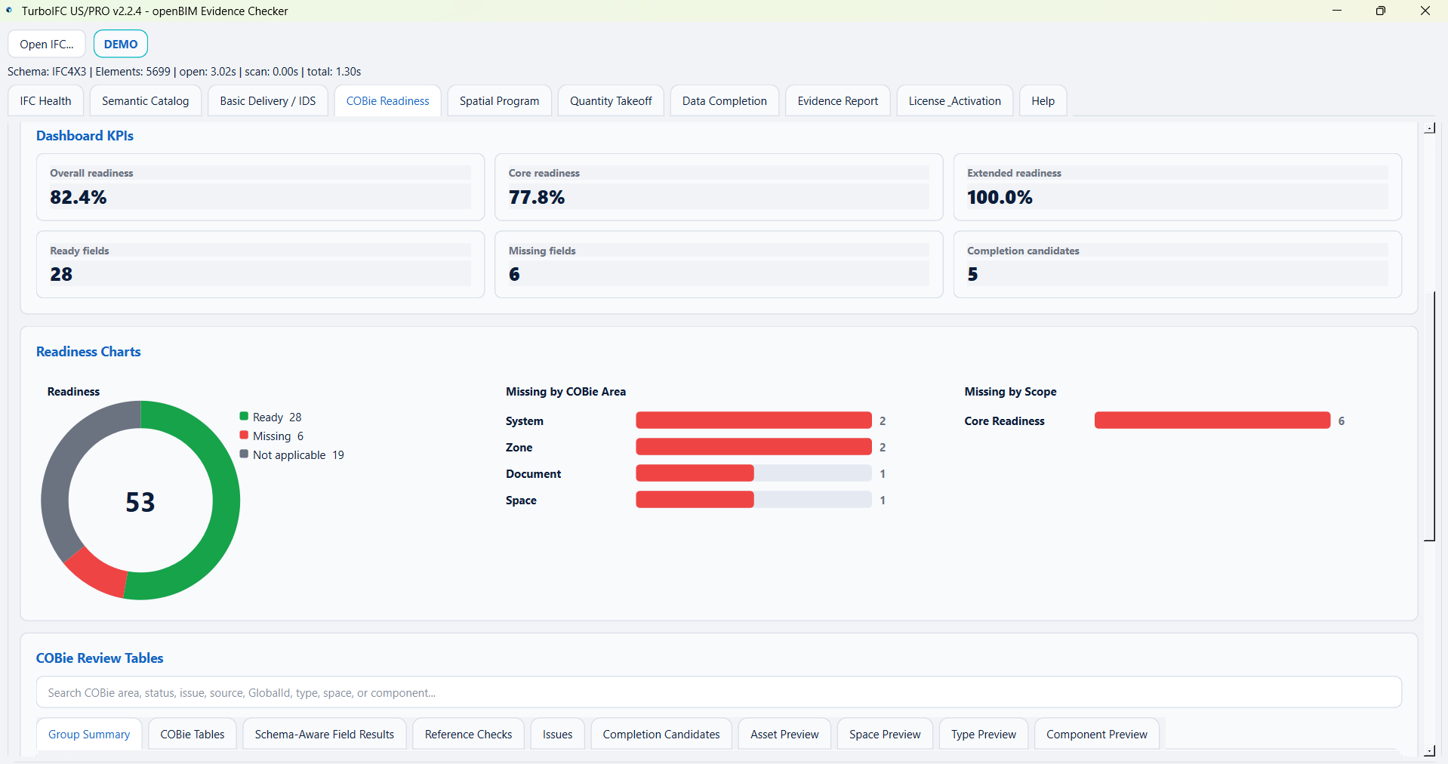
Task: Click the vertical scrollbar thumb
Action: tap(1430, 416)
